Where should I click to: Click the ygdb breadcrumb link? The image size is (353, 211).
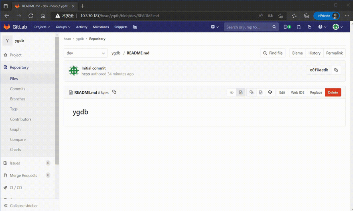coord(80,39)
